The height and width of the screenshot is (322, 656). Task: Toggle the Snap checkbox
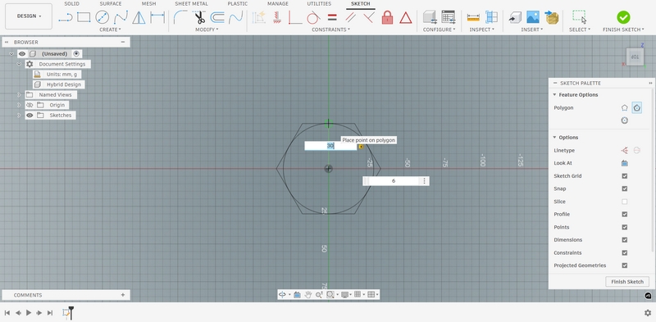(625, 188)
